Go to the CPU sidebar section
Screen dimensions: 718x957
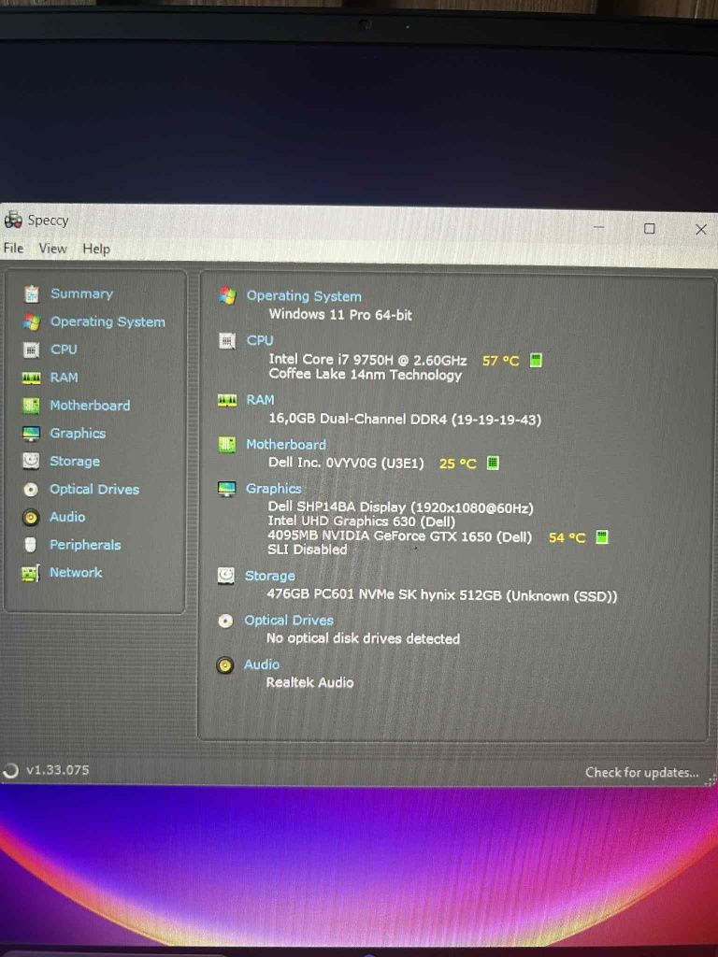point(64,350)
